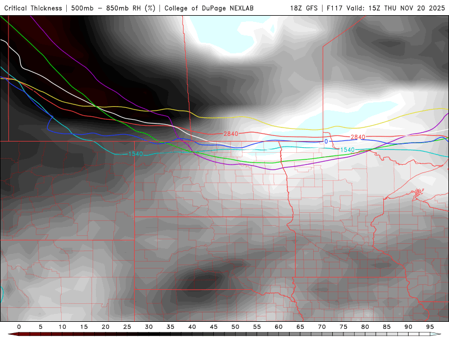Select the "500mb – 850mb RH (%)" header label

(113, 8)
